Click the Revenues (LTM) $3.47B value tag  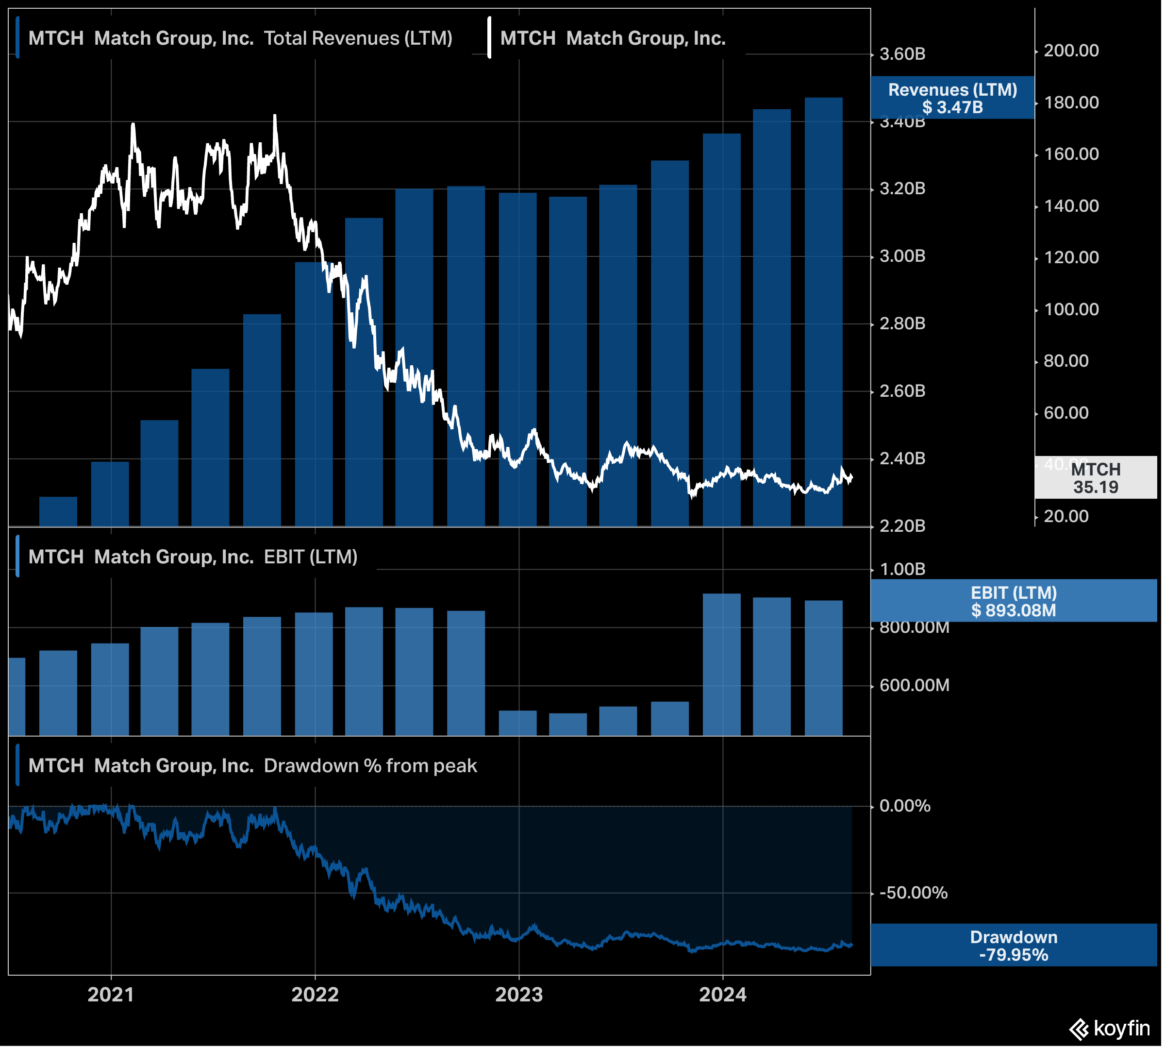point(952,98)
